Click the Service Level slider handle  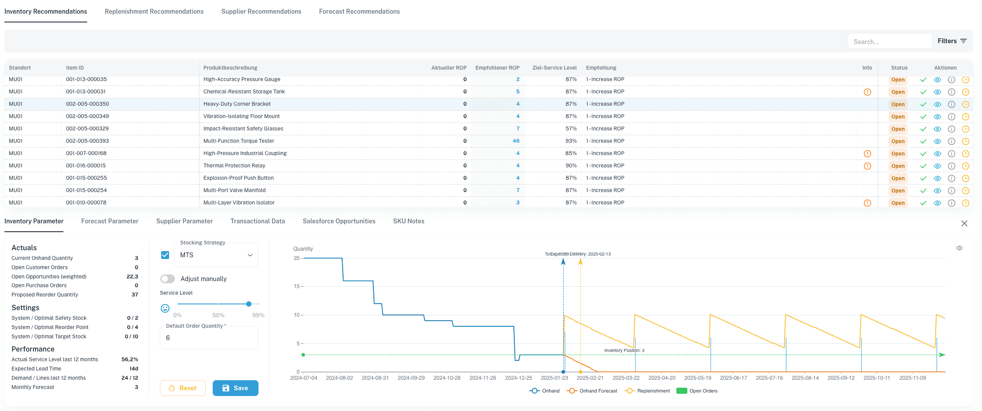249,304
